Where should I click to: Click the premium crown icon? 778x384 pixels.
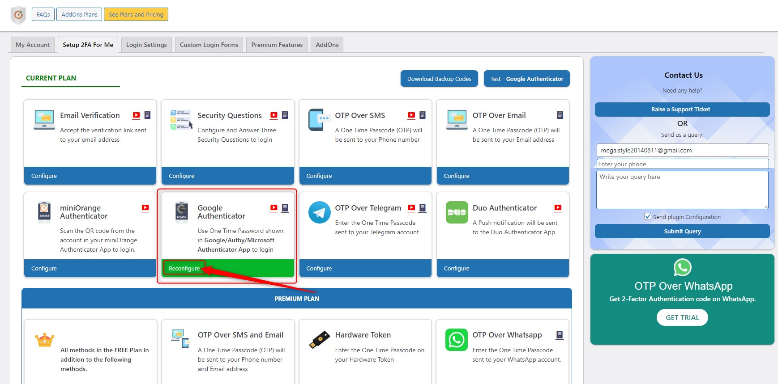tap(45, 340)
